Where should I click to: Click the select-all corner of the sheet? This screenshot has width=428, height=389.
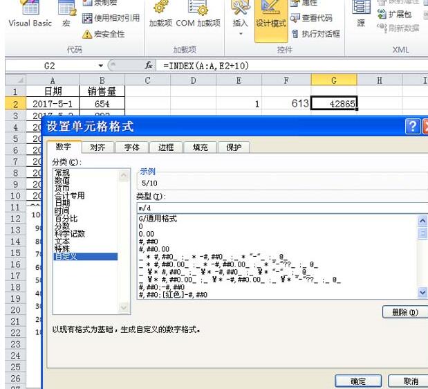click(x=16, y=80)
